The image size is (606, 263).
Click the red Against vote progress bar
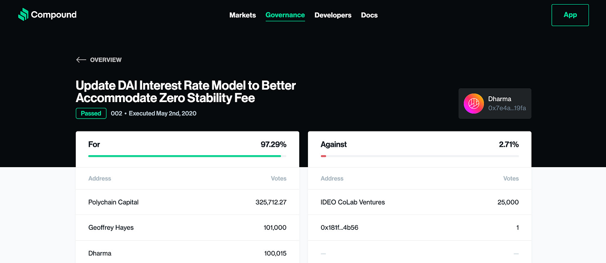[323, 156]
